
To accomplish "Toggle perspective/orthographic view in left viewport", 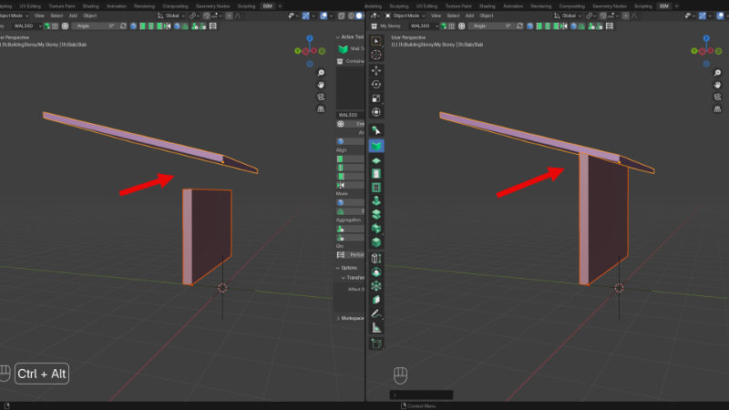I will coord(322,108).
